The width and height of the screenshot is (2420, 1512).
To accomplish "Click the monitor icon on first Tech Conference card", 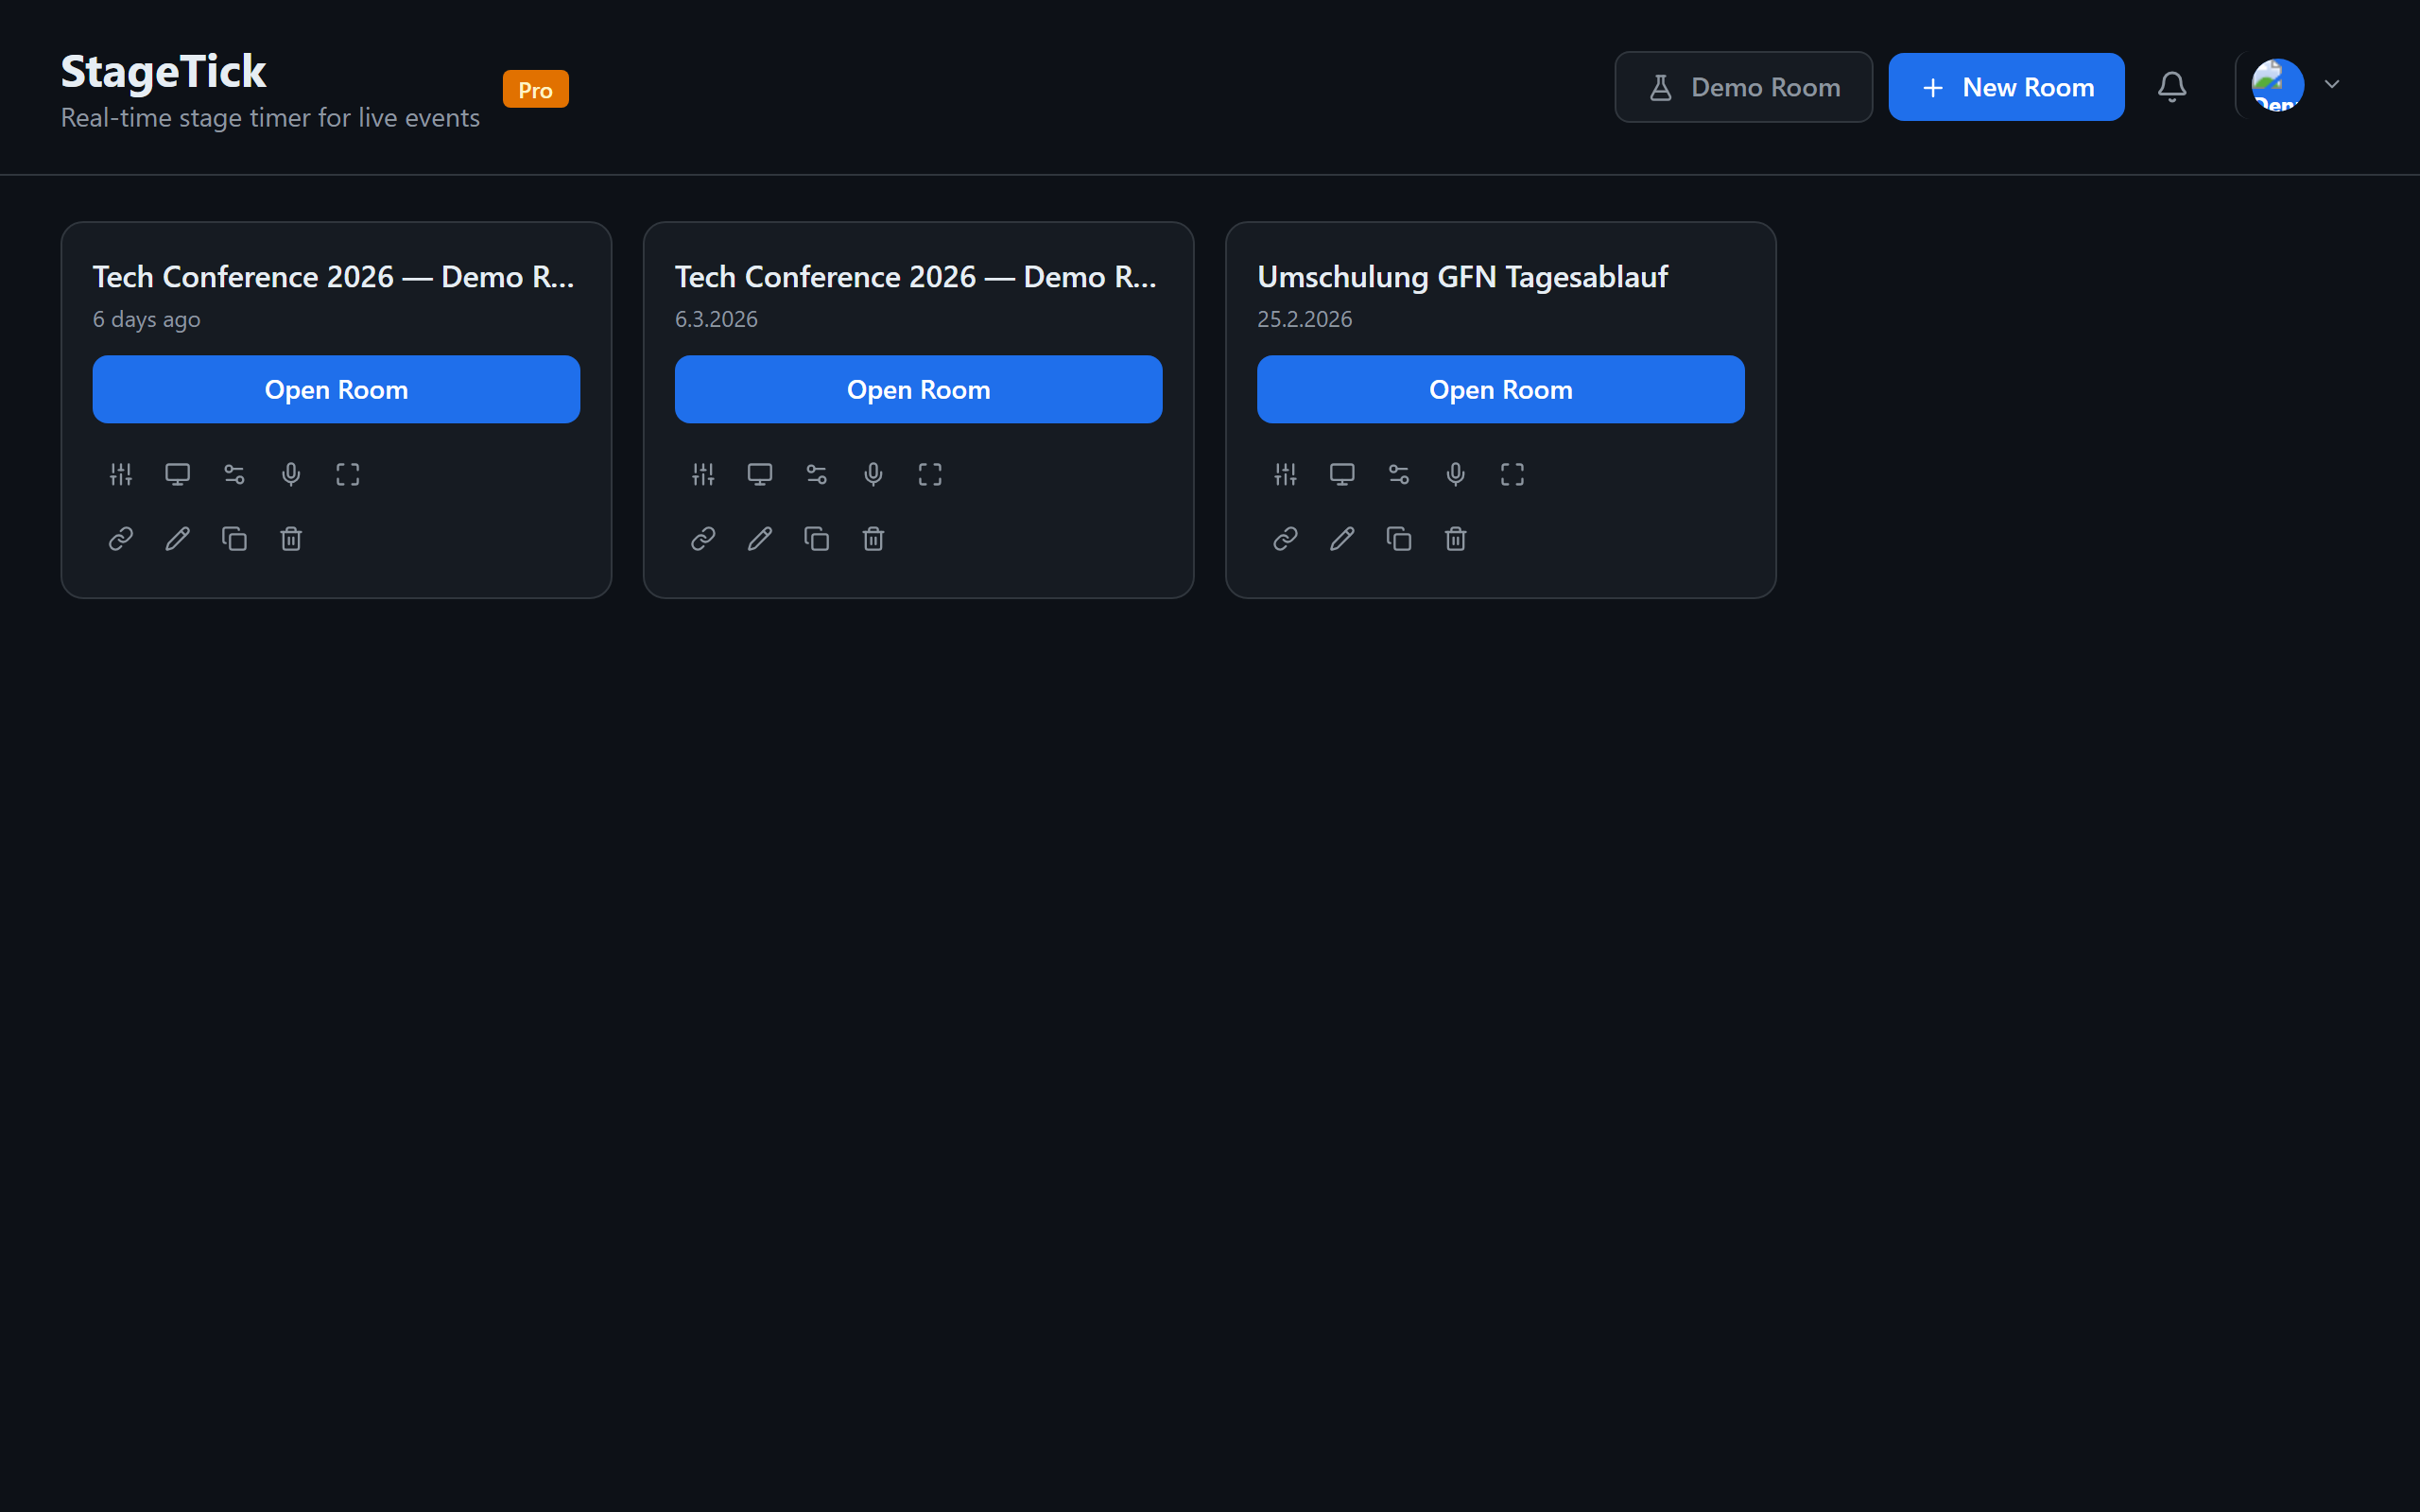I will click(x=177, y=474).
